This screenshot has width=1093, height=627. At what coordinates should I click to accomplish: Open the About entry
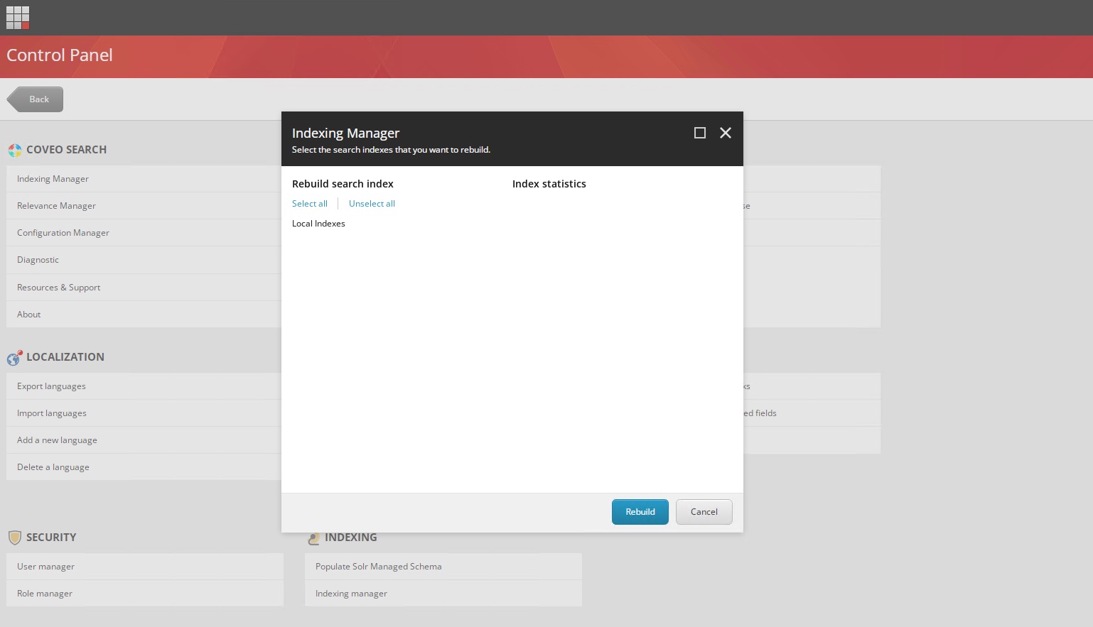click(x=144, y=315)
